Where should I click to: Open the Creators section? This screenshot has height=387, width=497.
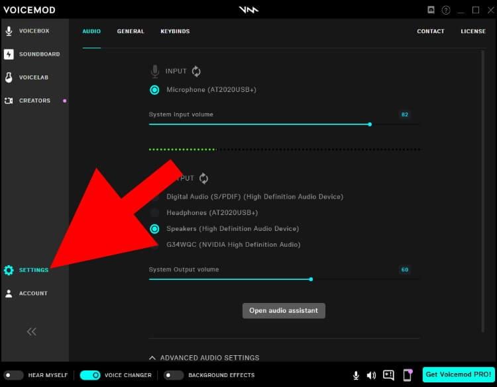coord(28,101)
